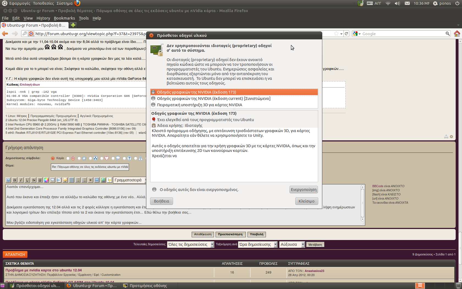Choose the radioactive post icon radio button
The height and width of the screenshot is (289, 462).
[x=90, y=158]
